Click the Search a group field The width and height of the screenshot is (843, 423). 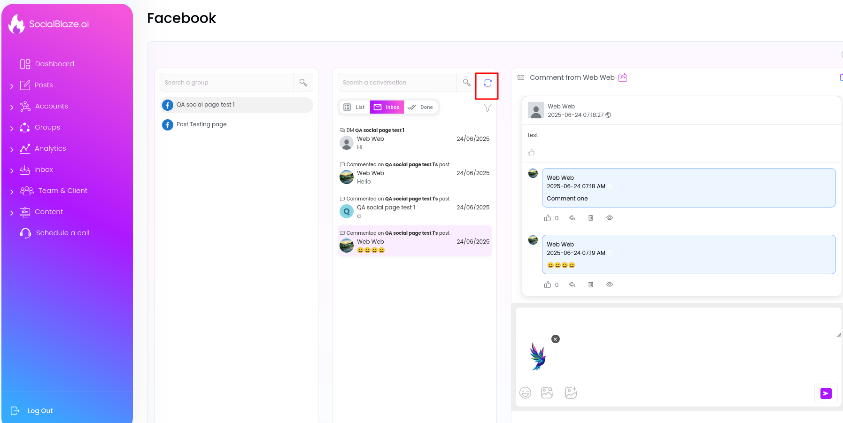226,82
